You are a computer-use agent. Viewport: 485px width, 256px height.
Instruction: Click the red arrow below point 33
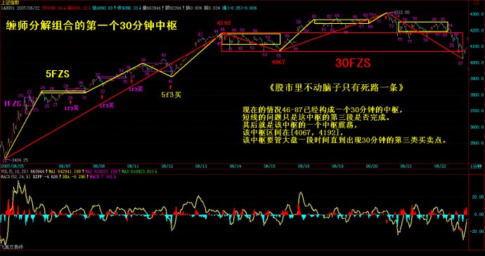[x=103, y=97]
